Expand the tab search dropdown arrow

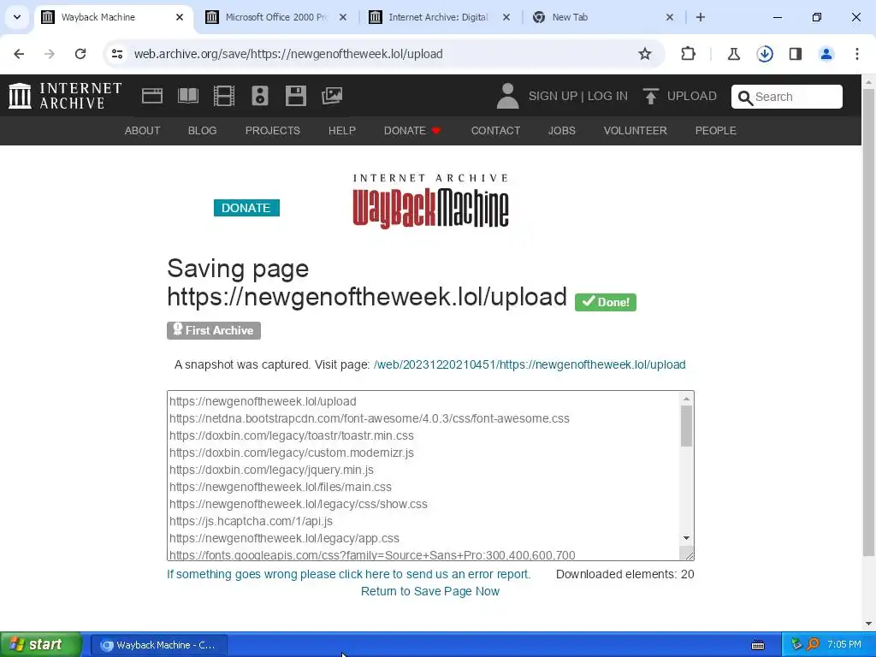[17, 17]
